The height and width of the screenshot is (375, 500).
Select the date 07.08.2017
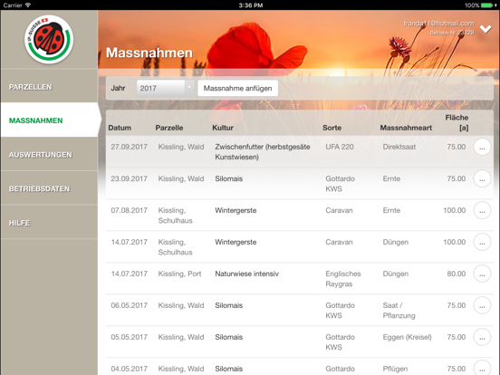(x=130, y=210)
